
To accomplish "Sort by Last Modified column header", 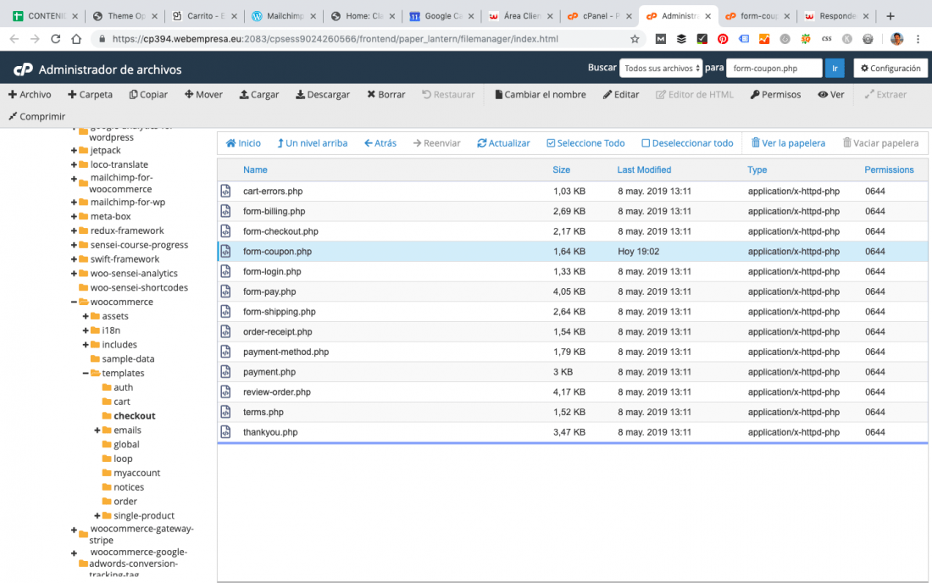I will tap(644, 170).
